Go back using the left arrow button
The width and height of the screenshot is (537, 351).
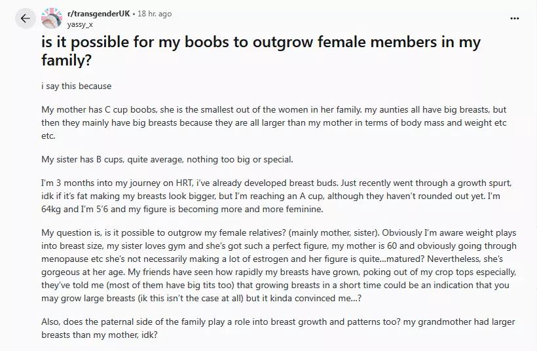tap(25, 18)
